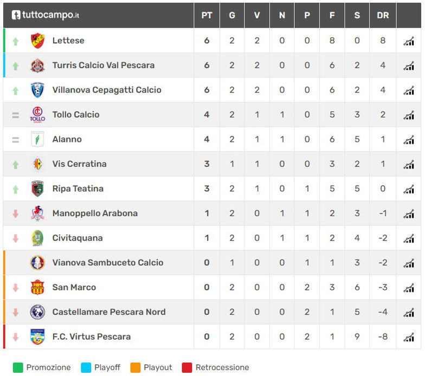Open Villanova Cepagatti Calcio team page
This screenshot has height=376, width=425.
(107, 90)
